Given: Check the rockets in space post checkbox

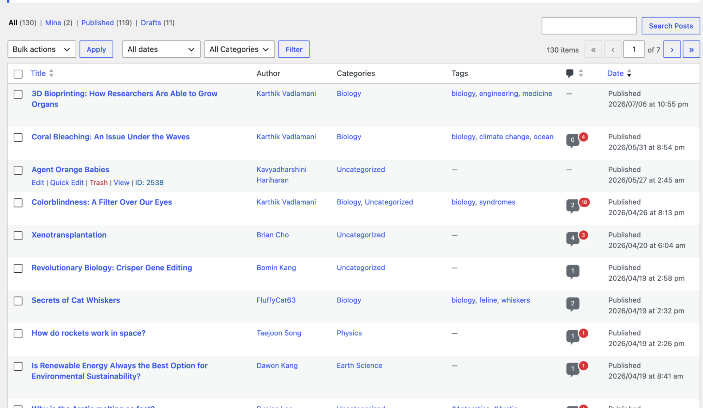Looking at the screenshot, I should [18, 334].
